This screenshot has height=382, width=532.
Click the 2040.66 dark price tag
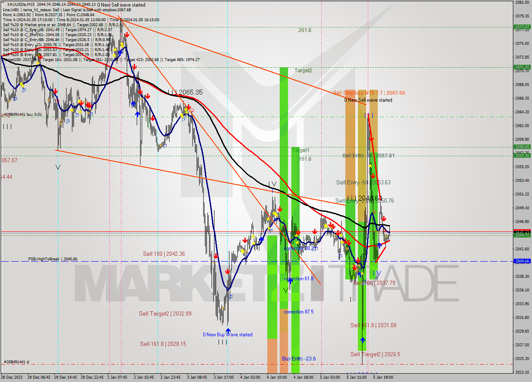[522, 261]
